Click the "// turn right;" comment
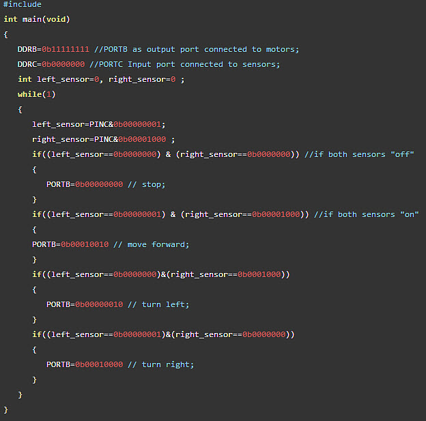426x421 pixels. 160,364
